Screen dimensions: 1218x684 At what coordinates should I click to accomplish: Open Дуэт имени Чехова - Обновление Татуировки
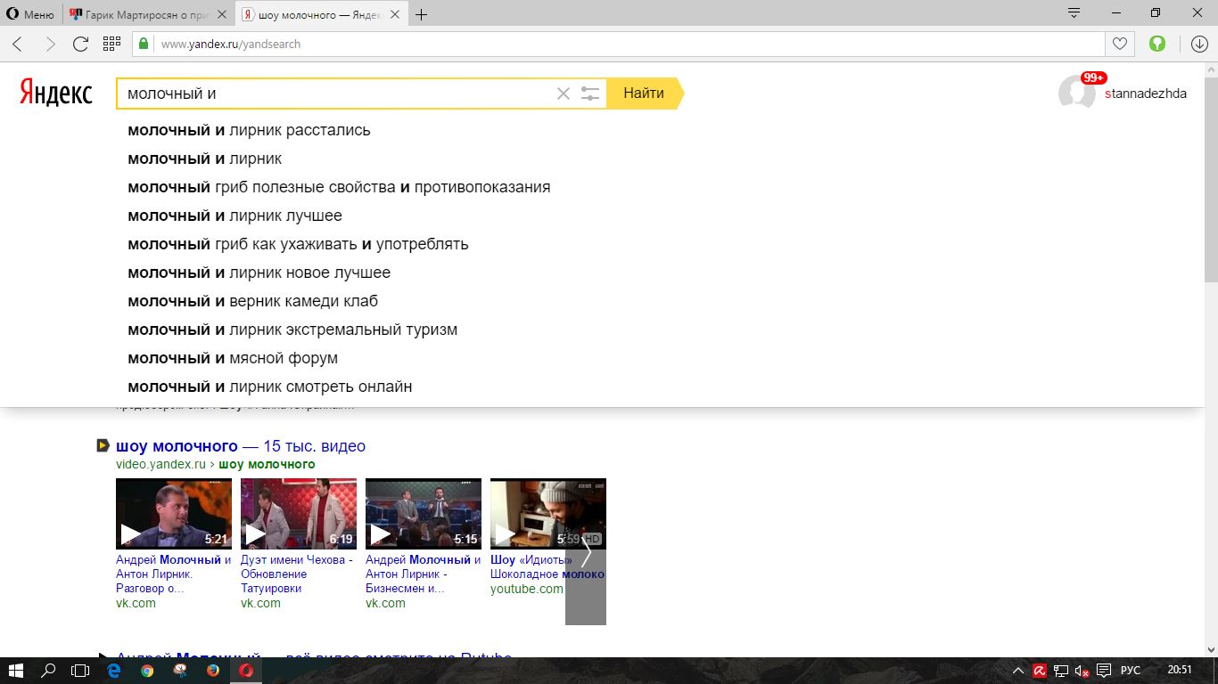[x=297, y=574]
